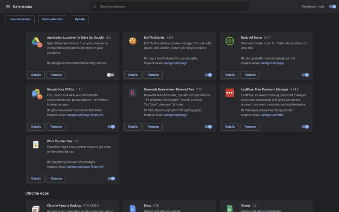Image resolution: width=339 pixels, height=212 pixels.
Task: Toggle Developer mode off
Action: [332, 6]
